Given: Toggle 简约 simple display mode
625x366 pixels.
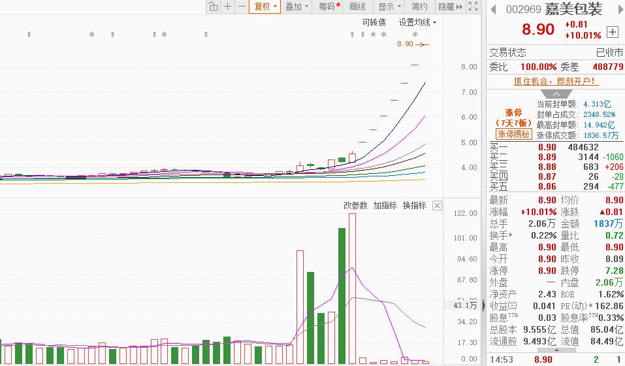Looking at the screenshot, I should pos(420,7).
